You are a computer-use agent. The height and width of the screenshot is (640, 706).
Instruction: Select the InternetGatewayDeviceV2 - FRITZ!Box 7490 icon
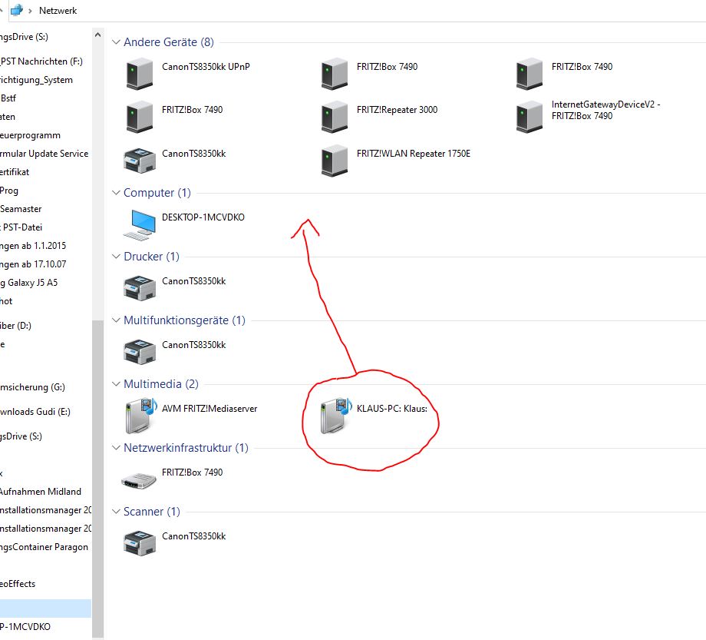(x=529, y=117)
